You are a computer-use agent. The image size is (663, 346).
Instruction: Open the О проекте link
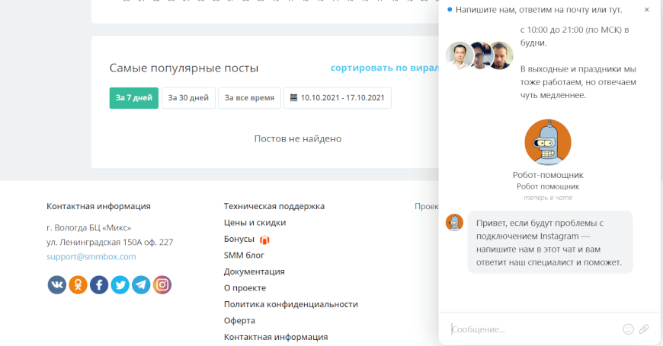[245, 288]
